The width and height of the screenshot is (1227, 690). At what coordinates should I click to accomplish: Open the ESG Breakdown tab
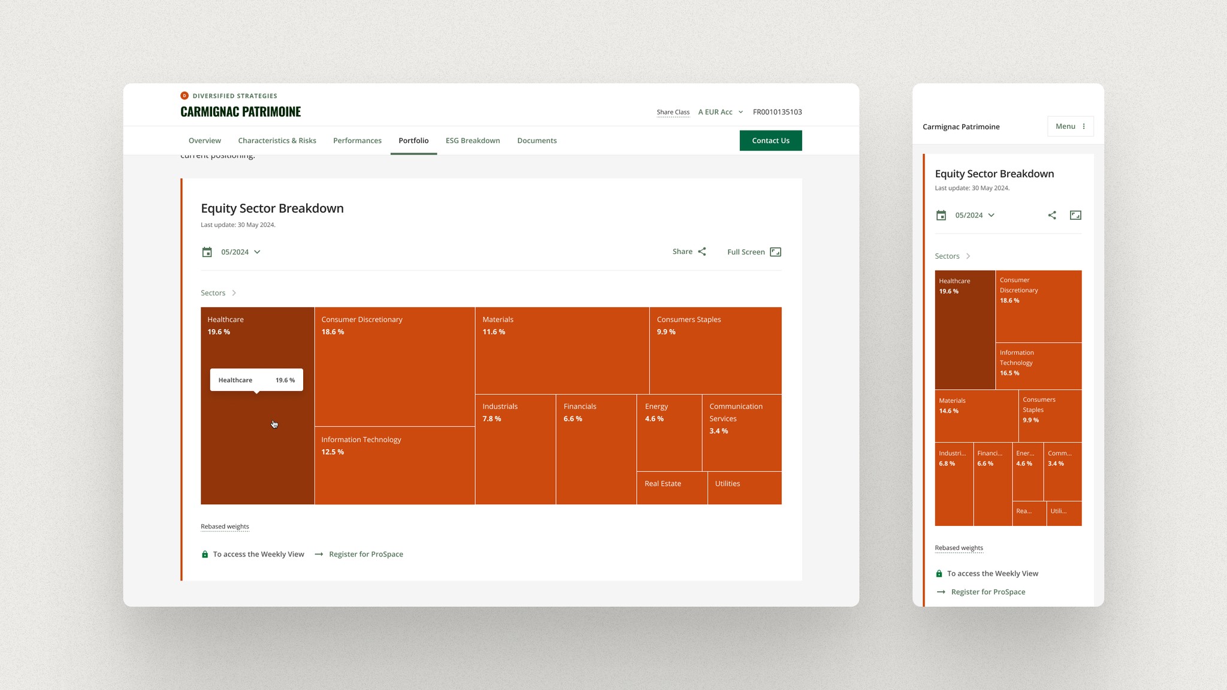(473, 141)
